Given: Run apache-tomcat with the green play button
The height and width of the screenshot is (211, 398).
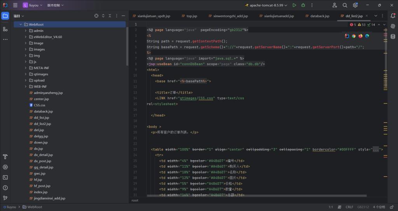Looking at the screenshot, I should click(294, 5).
